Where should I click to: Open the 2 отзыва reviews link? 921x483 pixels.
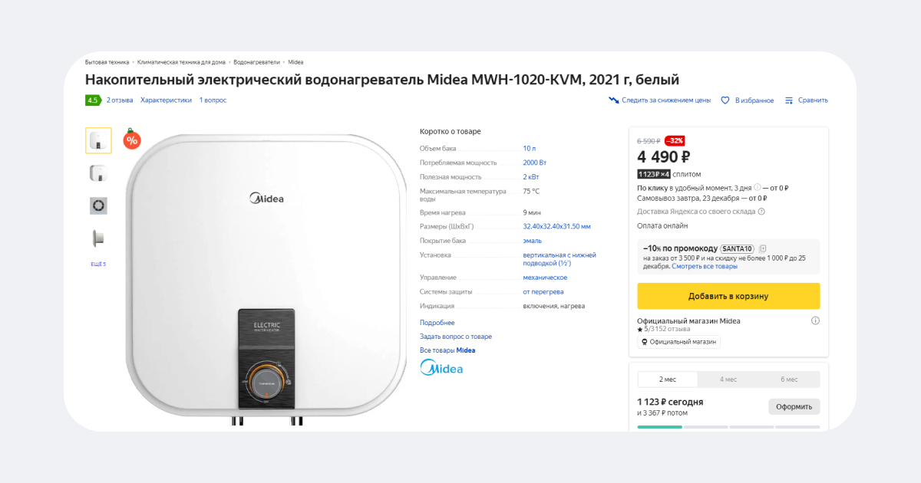[120, 100]
